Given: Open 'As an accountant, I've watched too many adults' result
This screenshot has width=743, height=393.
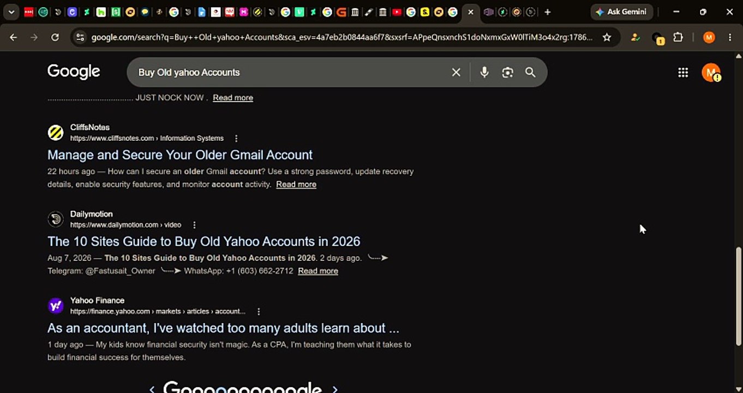Looking at the screenshot, I should click(x=223, y=328).
